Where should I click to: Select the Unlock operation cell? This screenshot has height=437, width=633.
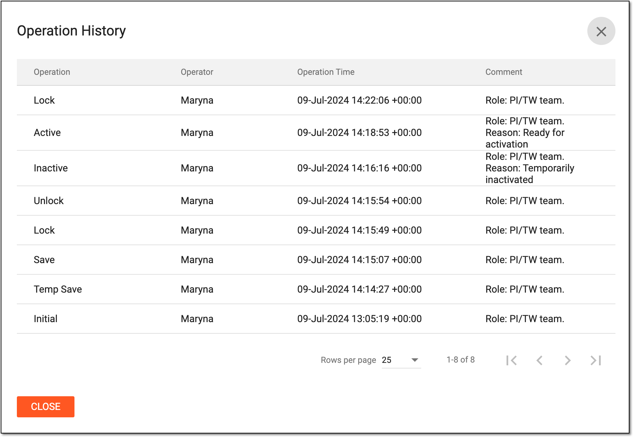click(x=48, y=201)
